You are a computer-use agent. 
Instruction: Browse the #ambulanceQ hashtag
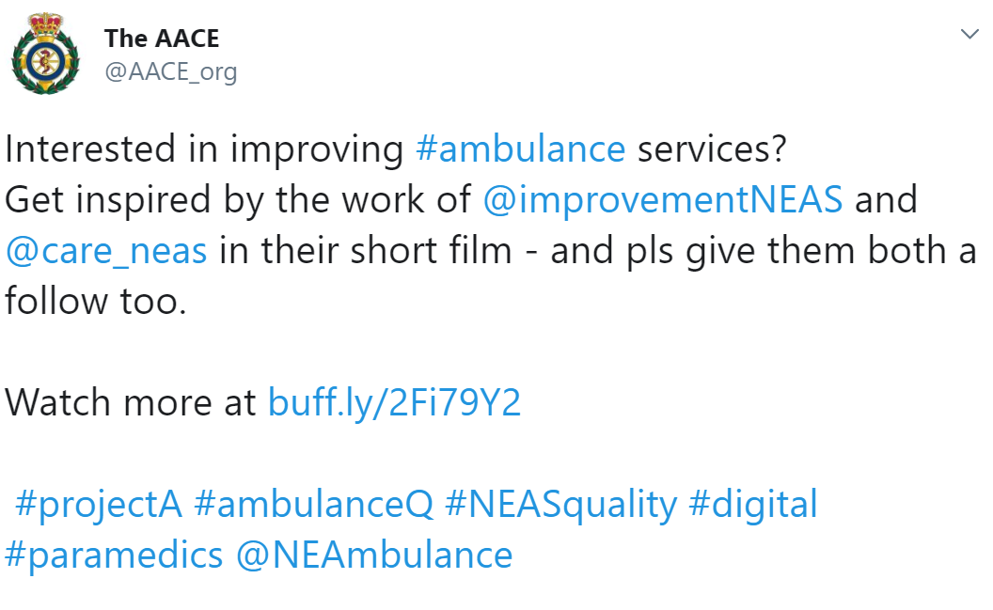[314, 505]
